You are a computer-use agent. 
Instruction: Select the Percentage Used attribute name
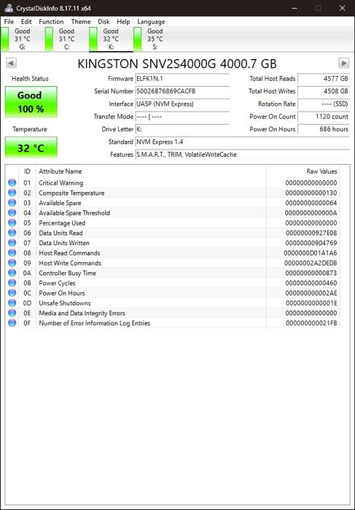click(x=62, y=223)
